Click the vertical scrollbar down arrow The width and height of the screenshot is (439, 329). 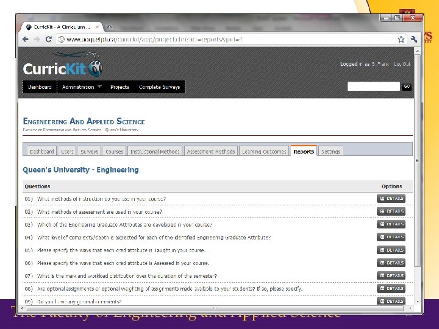(418, 302)
